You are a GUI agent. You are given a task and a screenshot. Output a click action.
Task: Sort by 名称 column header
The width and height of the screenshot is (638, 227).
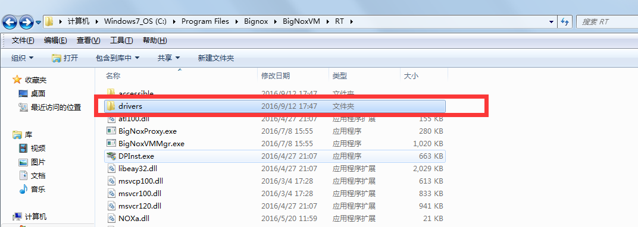click(113, 75)
